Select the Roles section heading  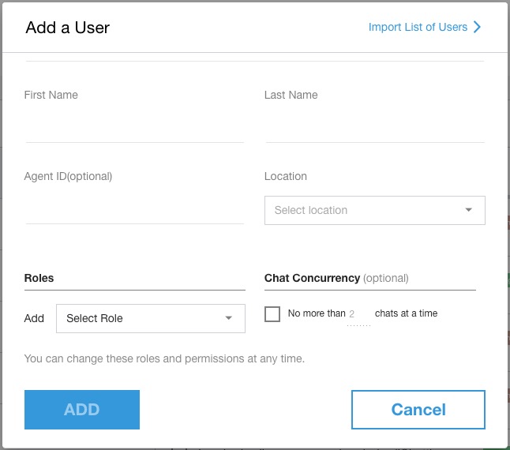(39, 278)
